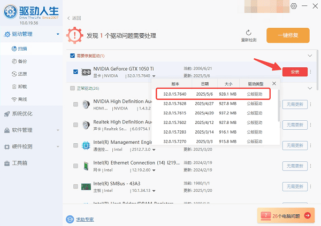Uncheck the NVIDIA GeForce GTX 1050 Ti checkbox
Image resolution: width=321 pixels, height=226 pixels.
tap(75, 72)
